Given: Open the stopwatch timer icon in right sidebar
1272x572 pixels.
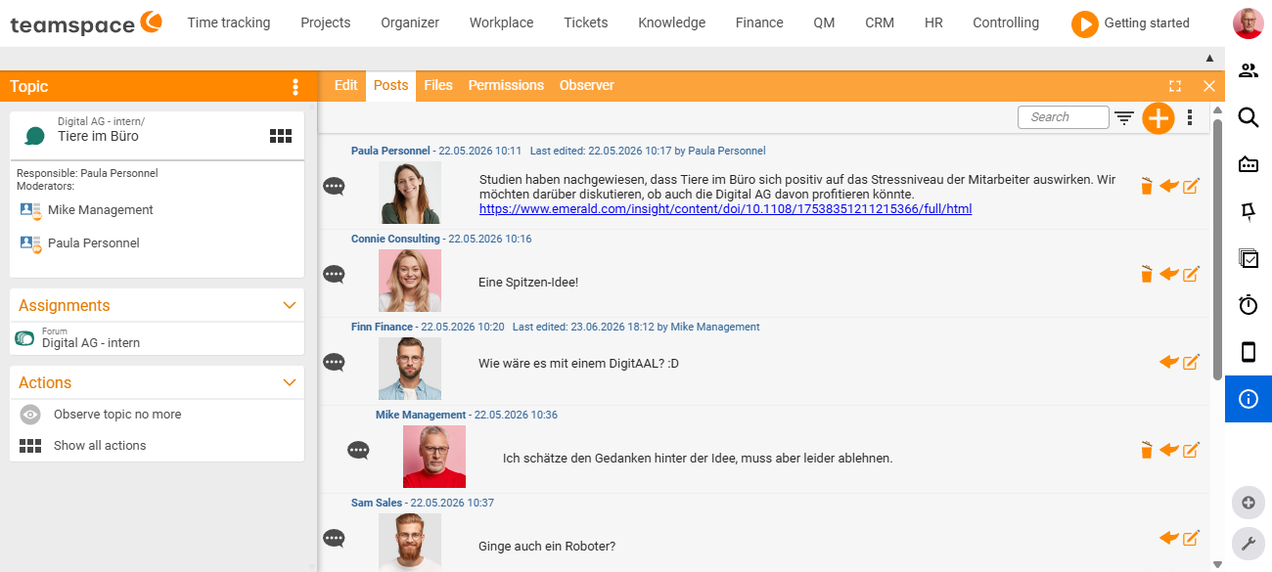Looking at the screenshot, I should coord(1249,305).
